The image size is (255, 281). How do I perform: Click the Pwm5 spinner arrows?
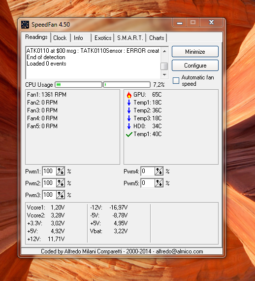point(159,183)
